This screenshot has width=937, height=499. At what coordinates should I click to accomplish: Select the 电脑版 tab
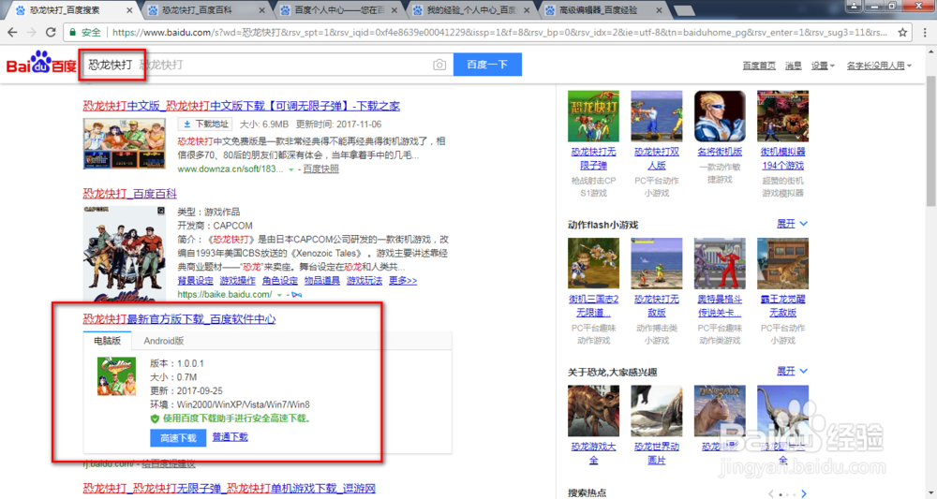coord(107,341)
